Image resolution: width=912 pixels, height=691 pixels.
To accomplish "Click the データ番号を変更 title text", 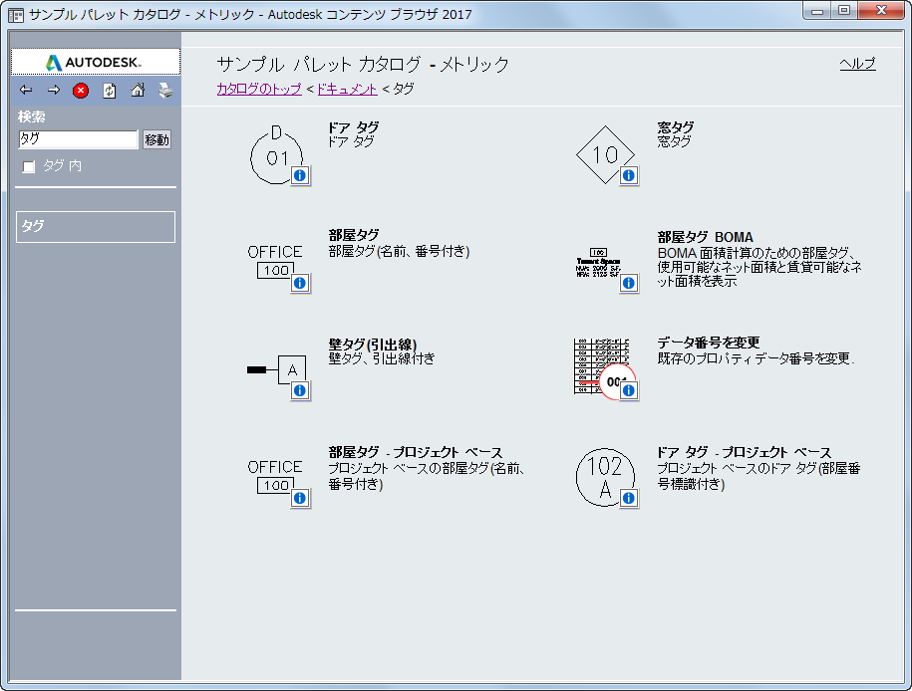I will [x=709, y=343].
